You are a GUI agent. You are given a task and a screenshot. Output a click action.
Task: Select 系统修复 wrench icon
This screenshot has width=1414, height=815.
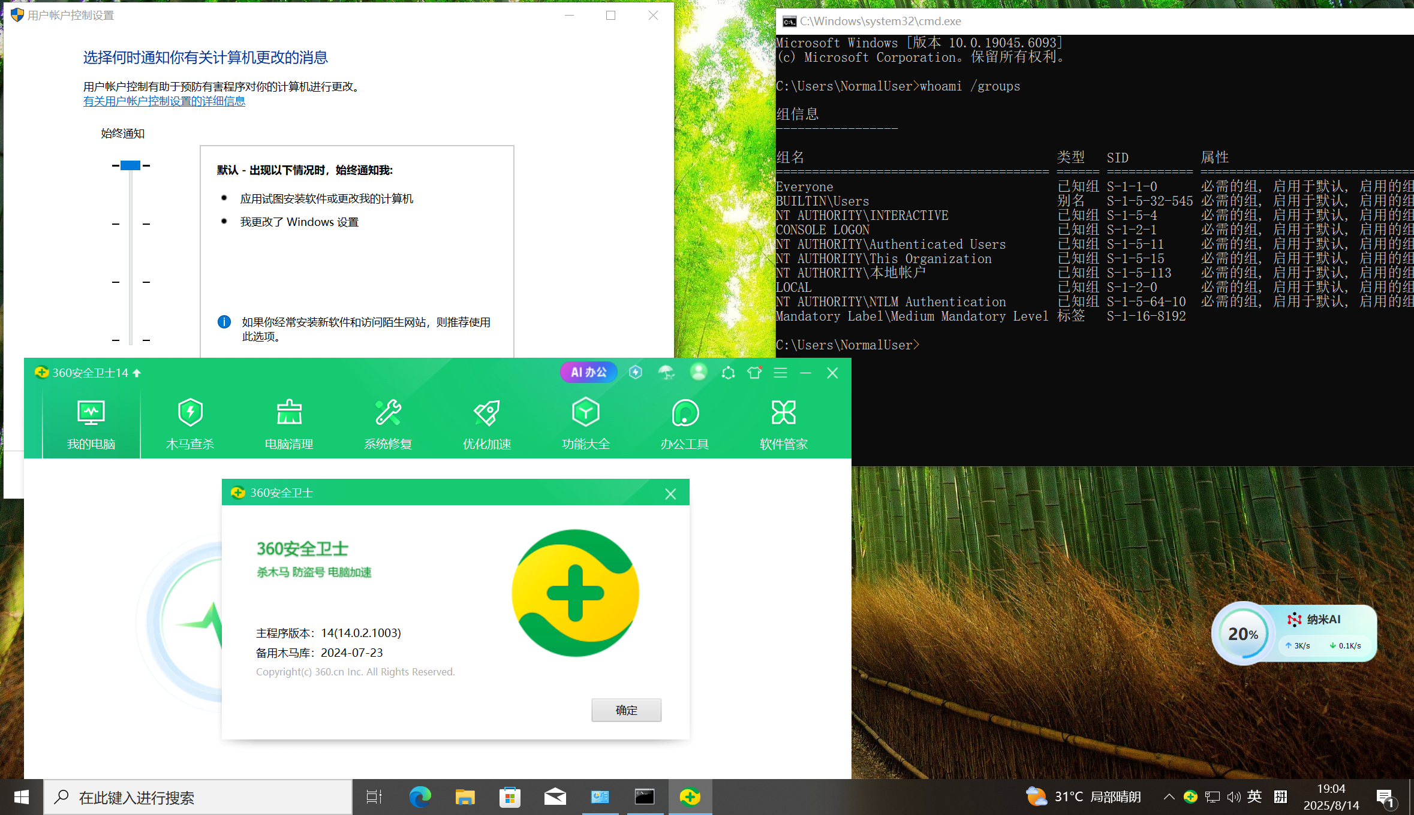click(388, 423)
